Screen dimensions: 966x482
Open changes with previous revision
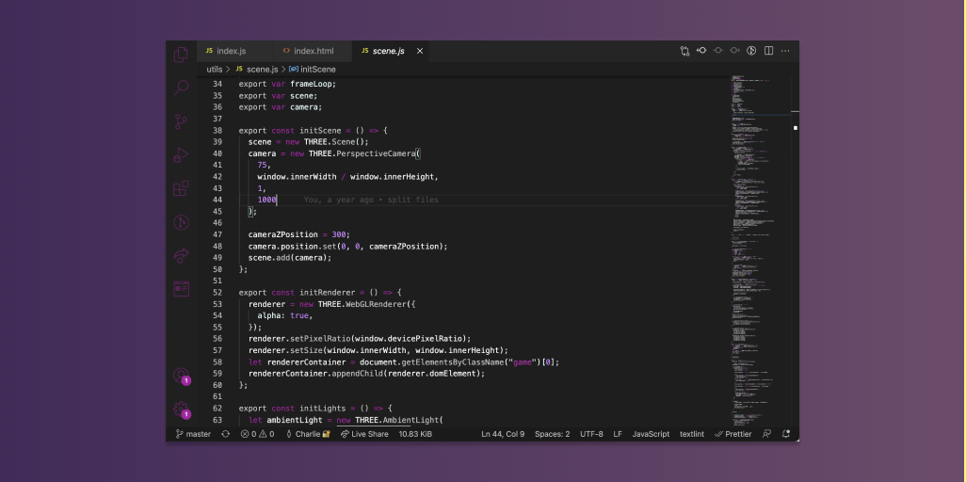click(x=701, y=51)
